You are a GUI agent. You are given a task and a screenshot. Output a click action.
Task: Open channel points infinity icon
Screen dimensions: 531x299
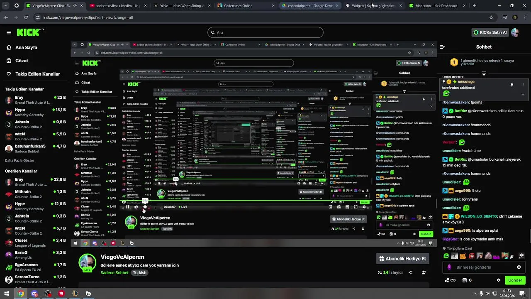450,280
